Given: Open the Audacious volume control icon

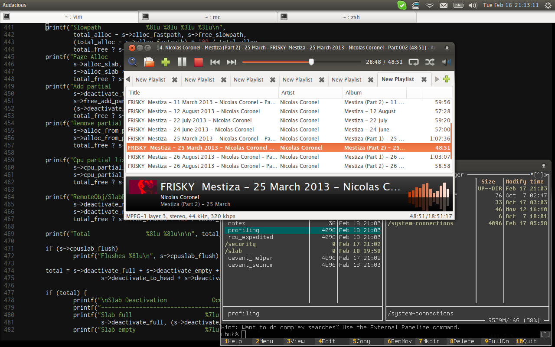Looking at the screenshot, I should point(446,62).
